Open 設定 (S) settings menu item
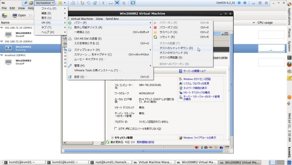292x165 pixels. pos(110,77)
